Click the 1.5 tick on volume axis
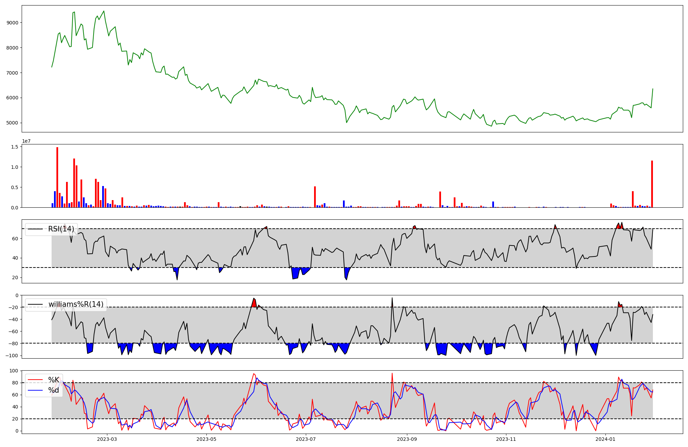Screen dimensions: 688x447 click(15, 147)
